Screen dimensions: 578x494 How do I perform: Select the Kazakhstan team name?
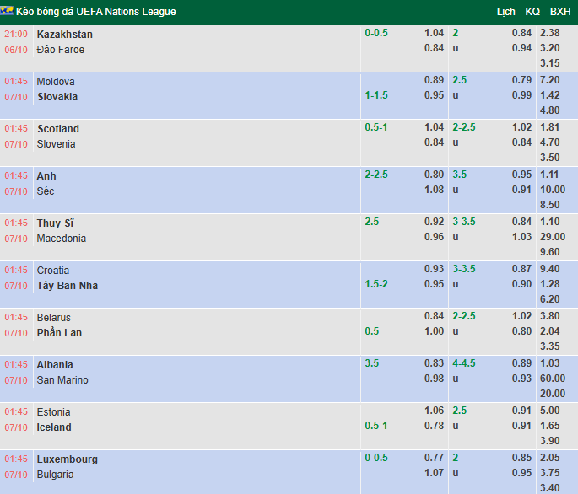(64, 35)
